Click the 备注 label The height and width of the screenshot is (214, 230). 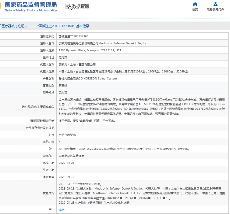click(51, 149)
